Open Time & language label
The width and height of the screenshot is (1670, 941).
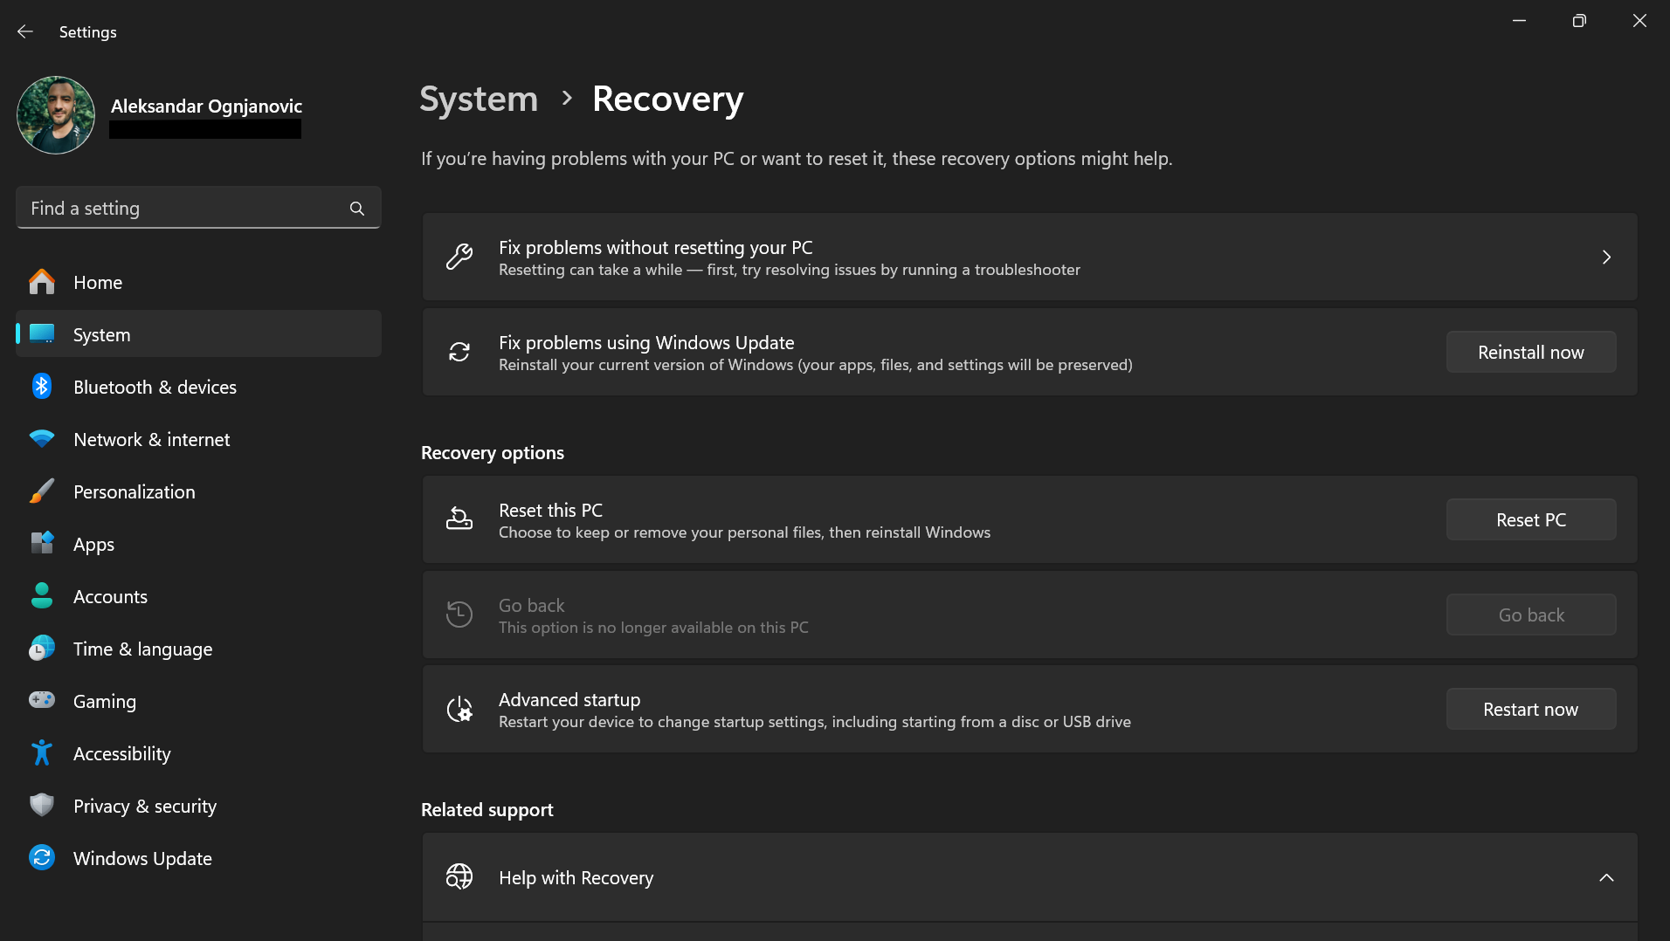[x=142, y=649]
